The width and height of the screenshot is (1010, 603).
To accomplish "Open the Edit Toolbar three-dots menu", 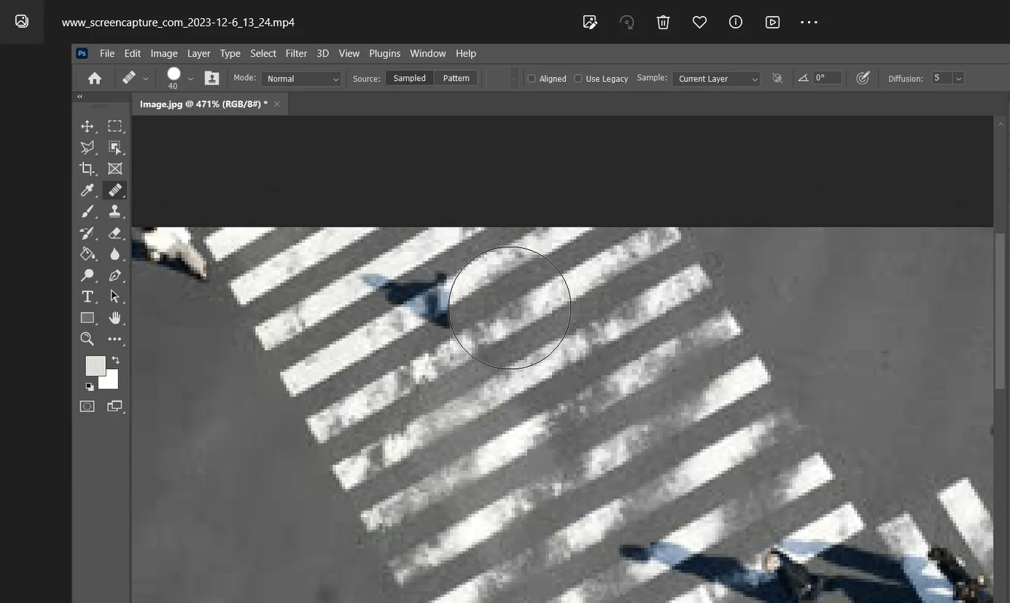I will tap(115, 339).
